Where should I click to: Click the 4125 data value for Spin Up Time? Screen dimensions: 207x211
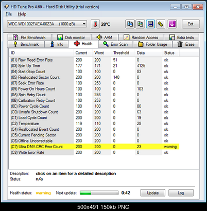click(x=141, y=66)
